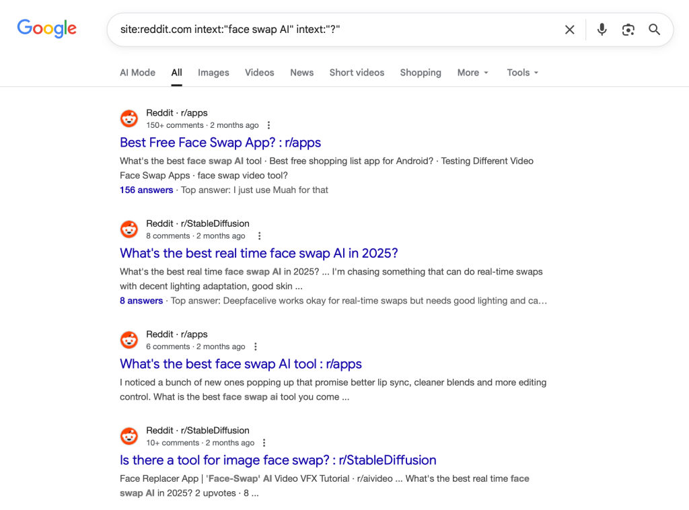Switch to the Images tab

pyautogui.click(x=213, y=73)
